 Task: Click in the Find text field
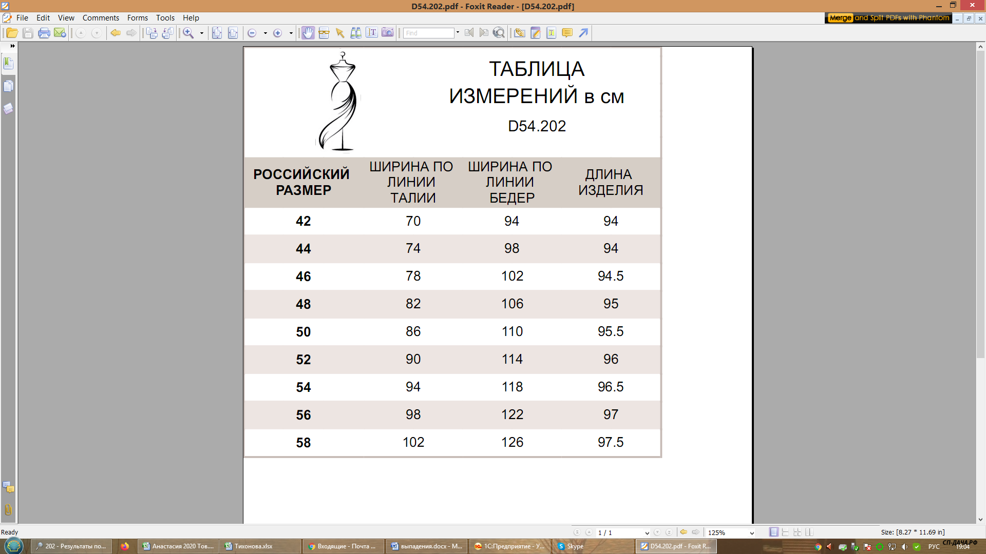tap(428, 33)
